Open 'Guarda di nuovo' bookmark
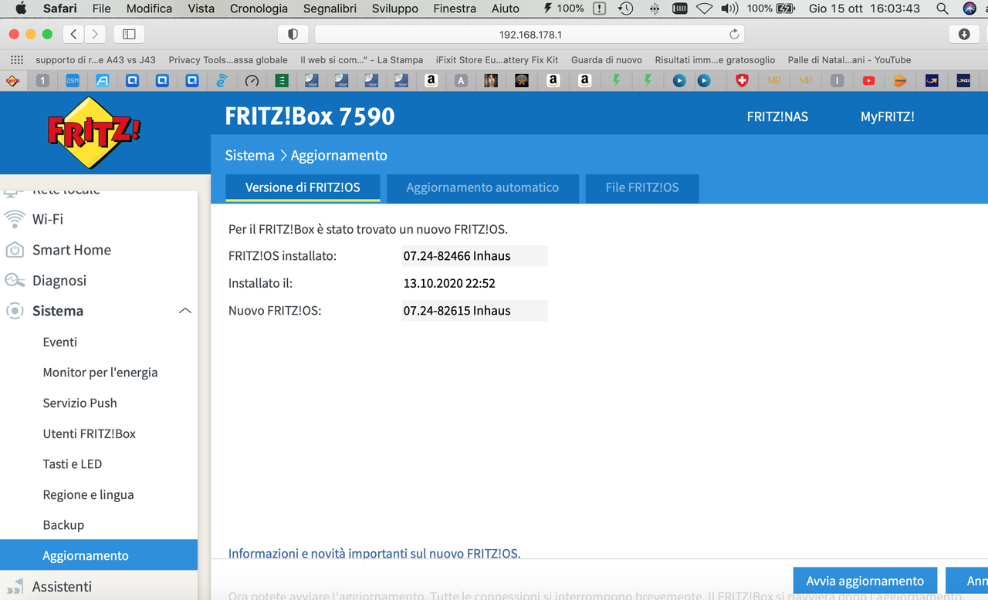Image resolution: width=988 pixels, height=600 pixels. coord(607,59)
